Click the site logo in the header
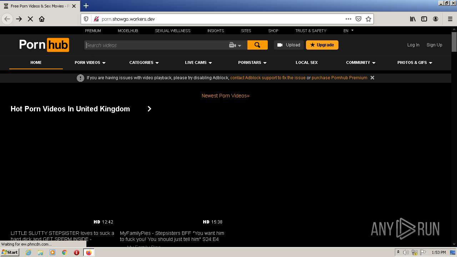 click(x=44, y=45)
